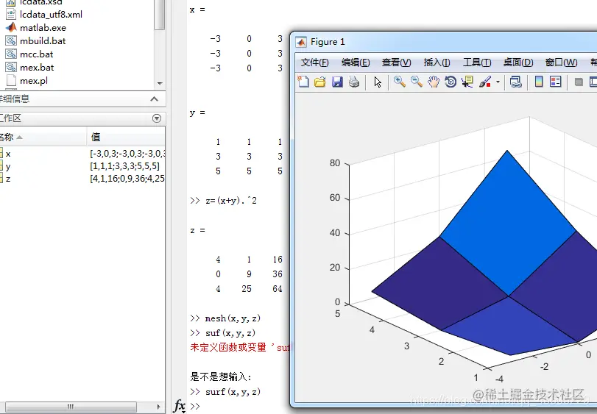Screen dimensions: 597x414
Task: Click the value [1,1,1;3,3,3;5,5,5] of y
Action: 124,166
